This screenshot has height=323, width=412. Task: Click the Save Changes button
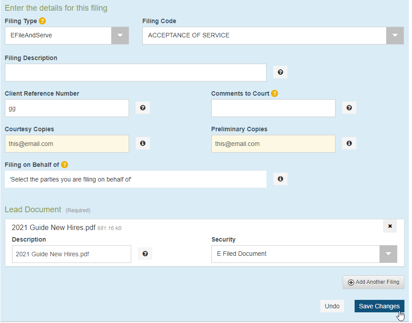[x=379, y=306]
